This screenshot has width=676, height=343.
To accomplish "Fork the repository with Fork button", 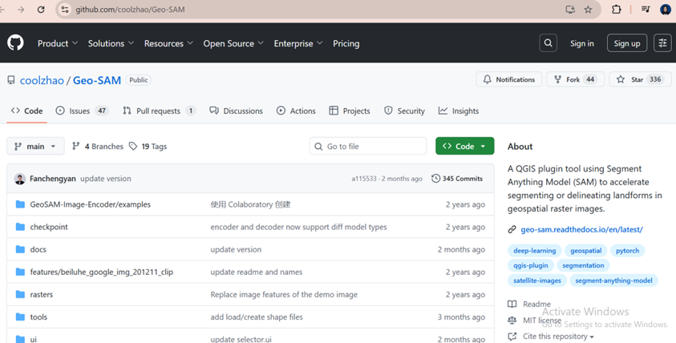I will tap(576, 79).
